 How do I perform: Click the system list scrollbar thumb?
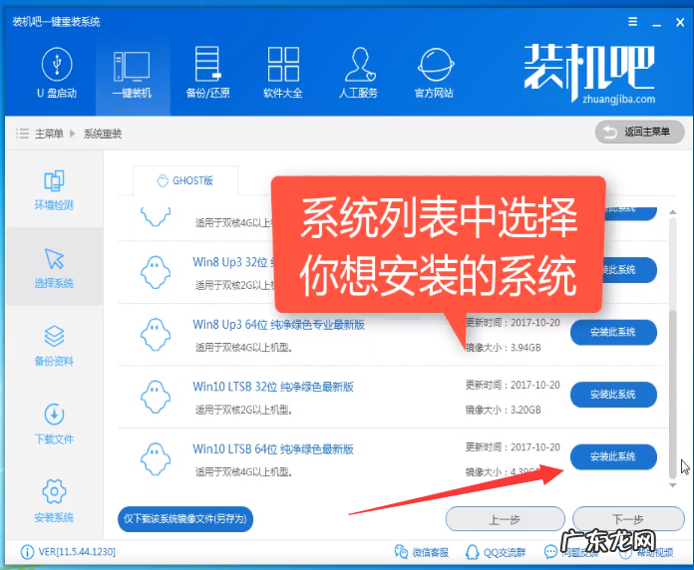tap(672, 394)
